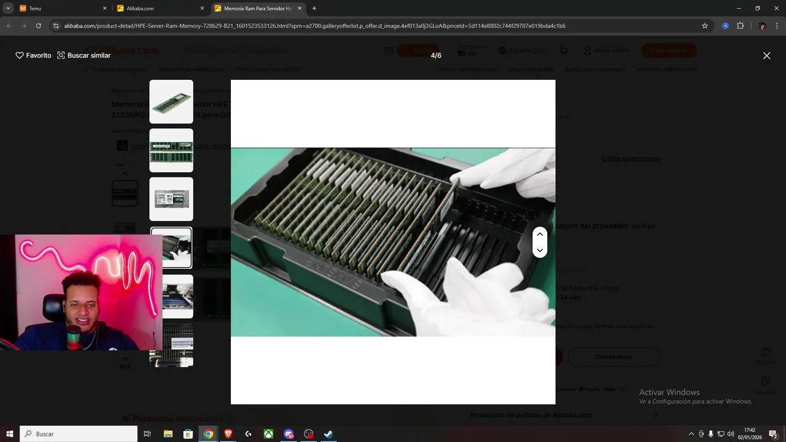Close the Temu tab
The width and height of the screenshot is (786, 442).
[x=104, y=9]
